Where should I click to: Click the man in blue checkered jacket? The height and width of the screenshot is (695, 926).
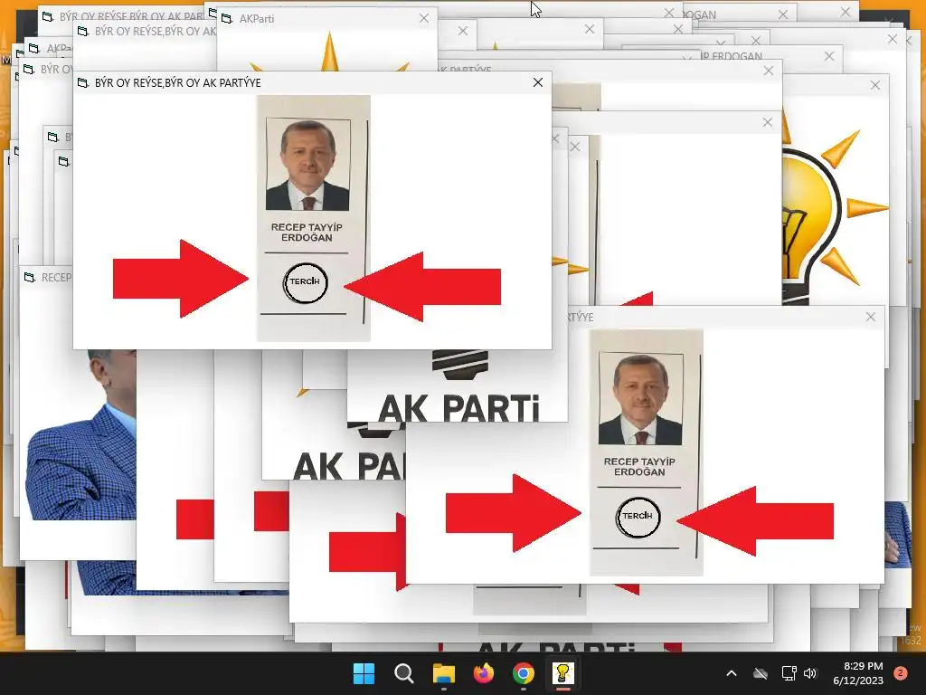tap(80, 434)
